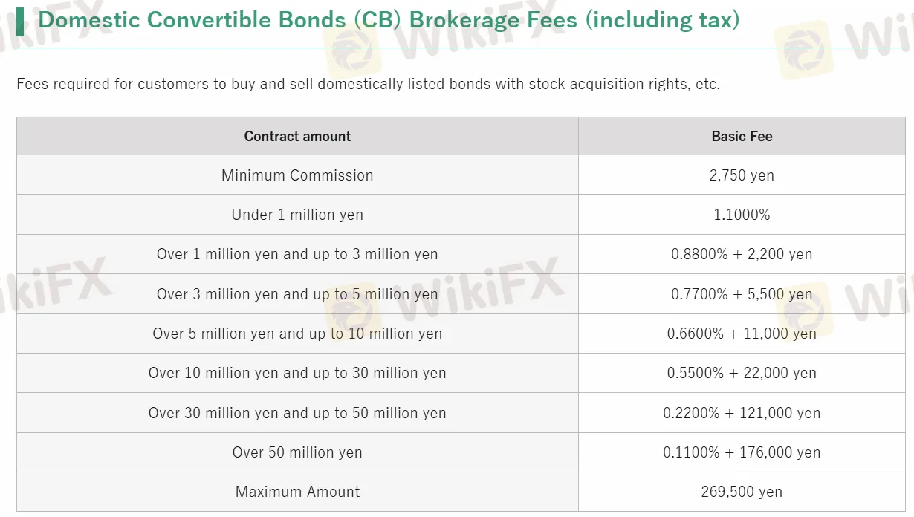Click the green bar beside the heading
This screenshot has height=517, width=914.
coord(20,21)
